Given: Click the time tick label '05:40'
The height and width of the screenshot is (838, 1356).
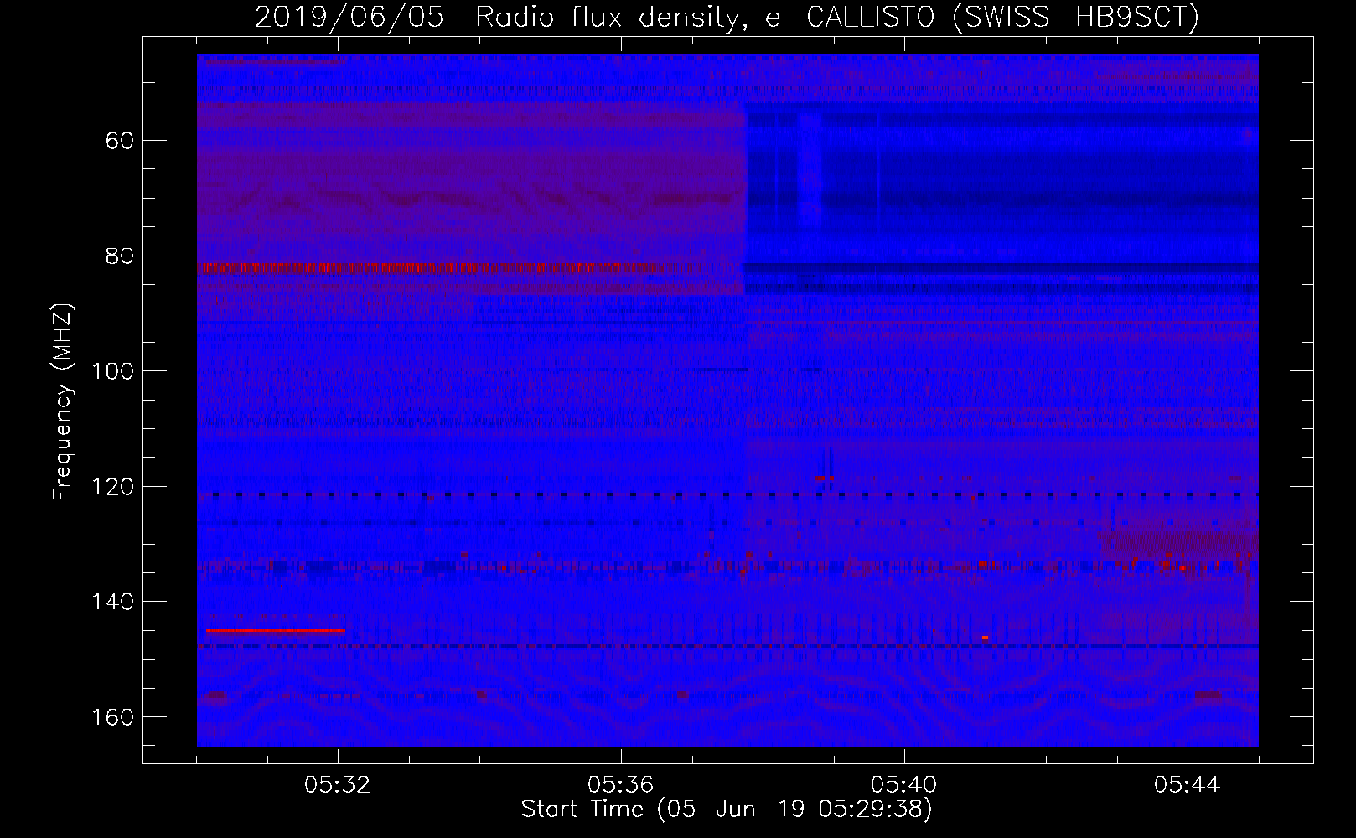Looking at the screenshot, I should [x=904, y=785].
